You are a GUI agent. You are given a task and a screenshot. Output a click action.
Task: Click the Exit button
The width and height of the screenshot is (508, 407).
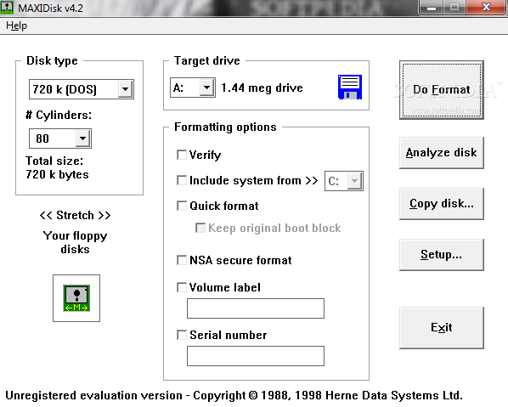pos(442,328)
